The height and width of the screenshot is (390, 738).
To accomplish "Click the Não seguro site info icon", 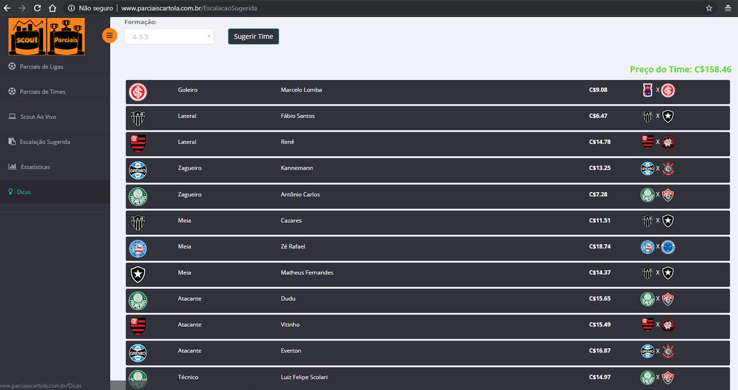I will 72,9.
